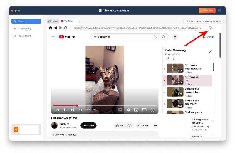Image resolution: width=235 pixels, height=153 pixels.
Task: Open more actions menu beside Share
Action: 155,125
